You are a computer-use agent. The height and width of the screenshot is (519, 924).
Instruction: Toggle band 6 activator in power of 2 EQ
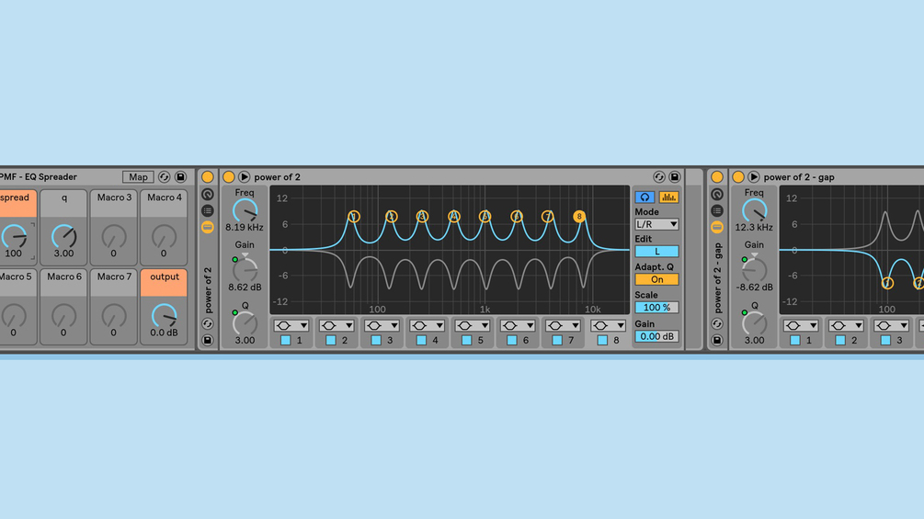coord(512,340)
